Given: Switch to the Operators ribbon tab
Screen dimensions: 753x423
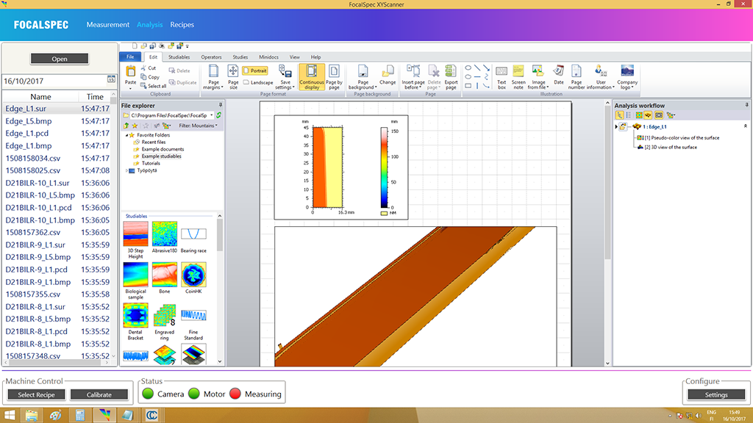Looking at the screenshot, I should tap(211, 57).
